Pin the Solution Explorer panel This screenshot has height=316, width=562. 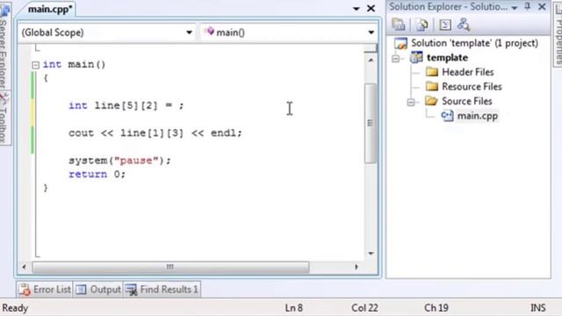coord(527,6)
